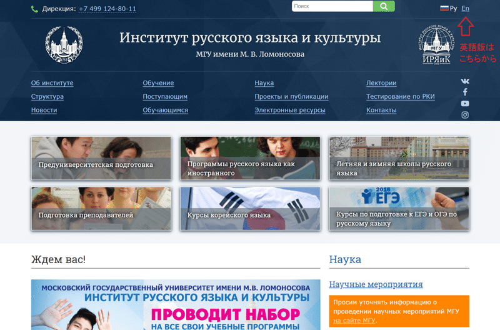Open the VK social network icon
Image resolution: width=500 pixels, height=330 pixels.
465,81
